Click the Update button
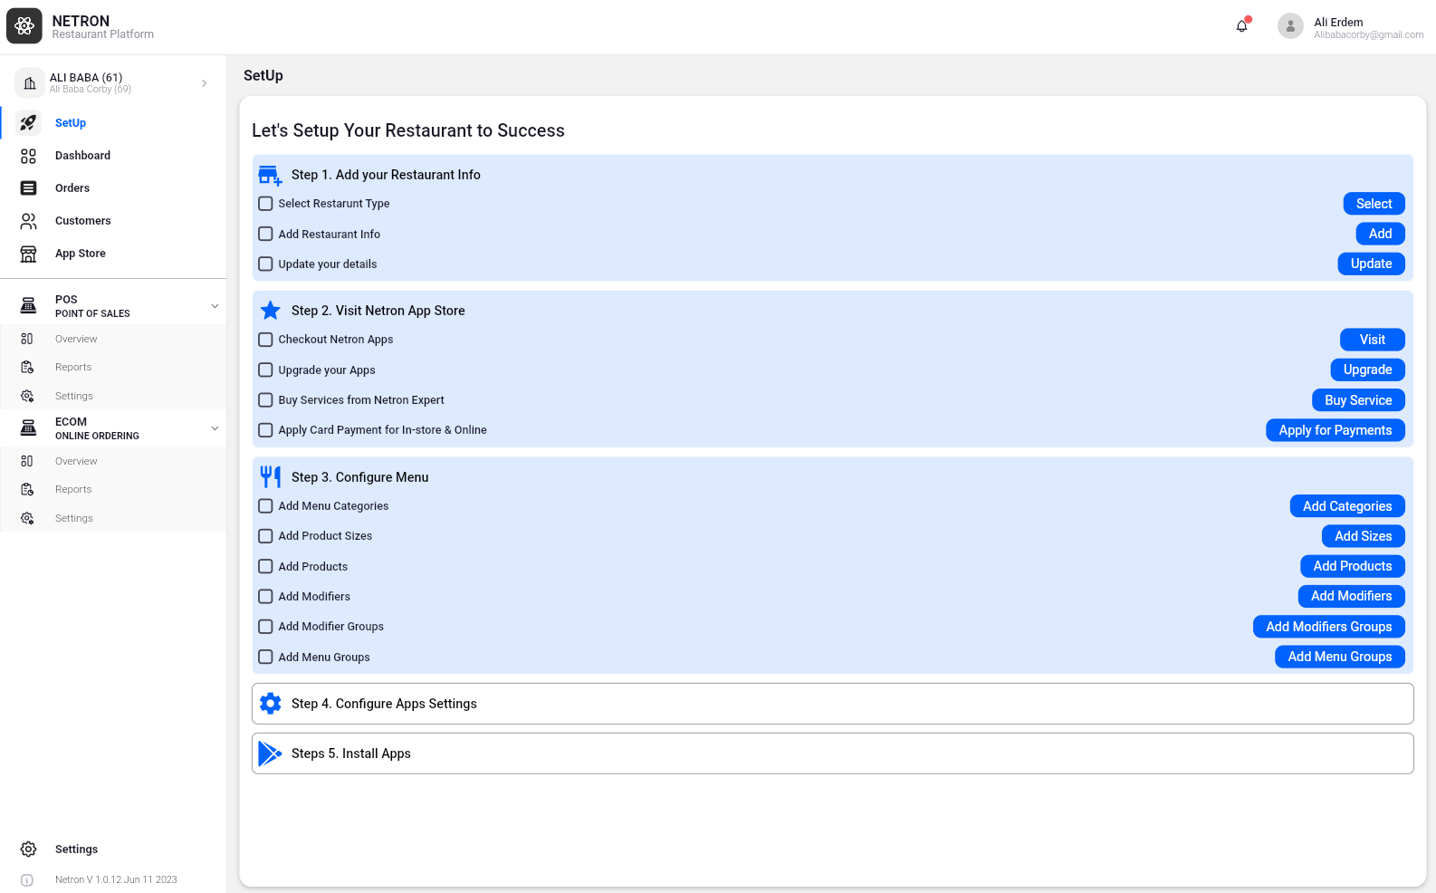The height and width of the screenshot is (893, 1436). [x=1371, y=264]
